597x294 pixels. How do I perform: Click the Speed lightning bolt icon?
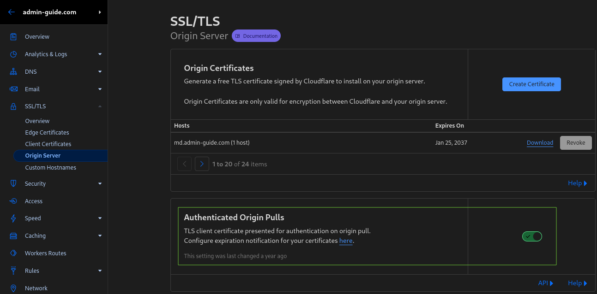tap(14, 218)
